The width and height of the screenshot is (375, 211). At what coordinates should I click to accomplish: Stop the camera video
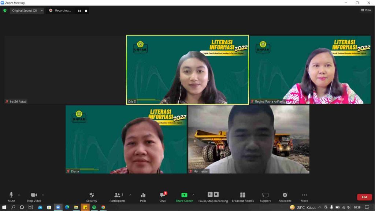[x=34, y=197]
